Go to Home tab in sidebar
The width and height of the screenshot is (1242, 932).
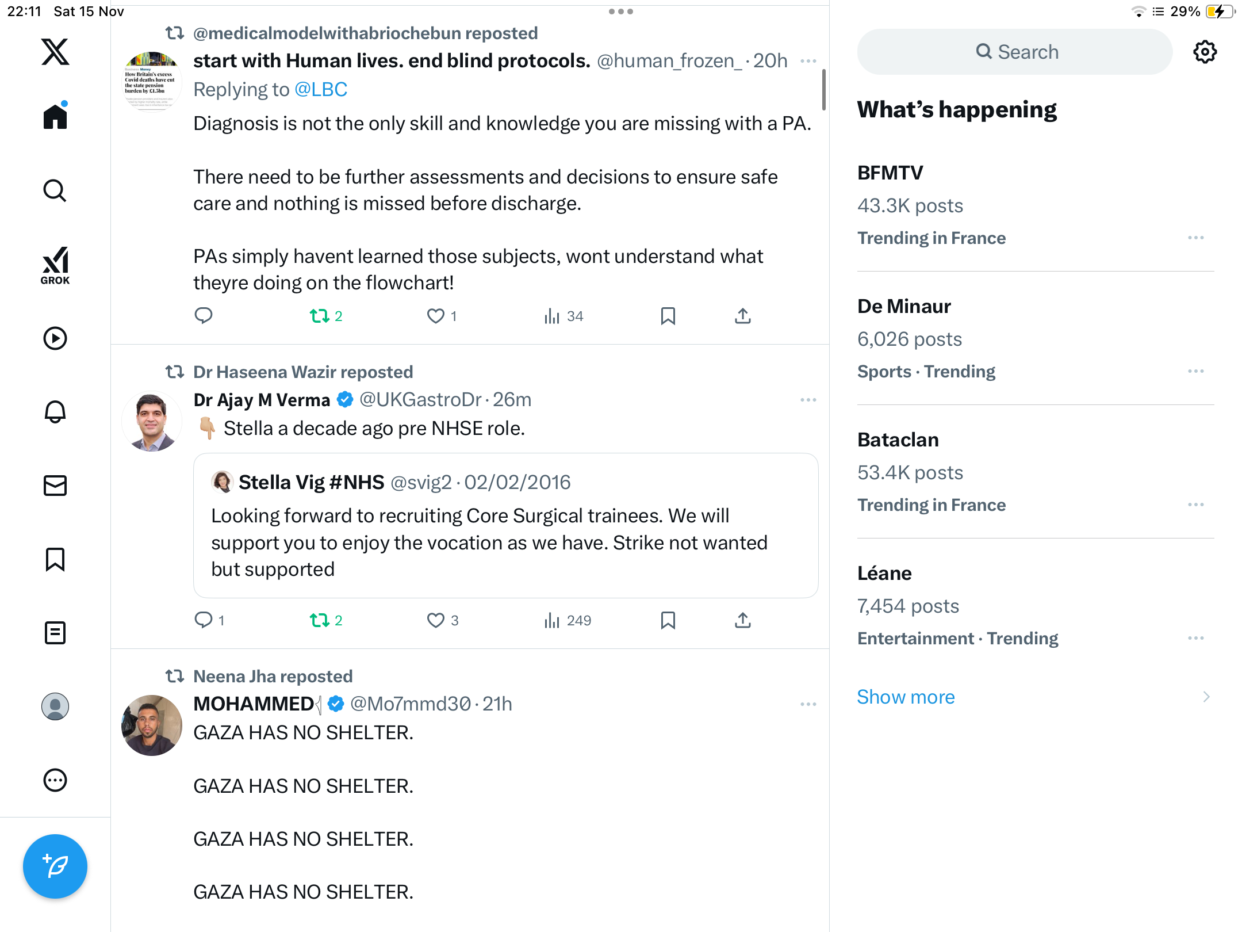point(55,117)
